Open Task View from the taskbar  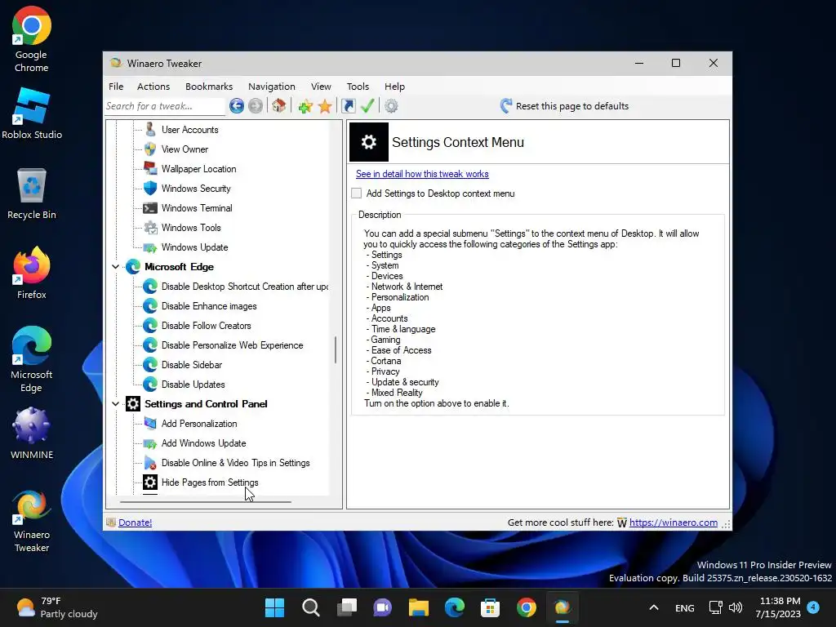(x=346, y=607)
